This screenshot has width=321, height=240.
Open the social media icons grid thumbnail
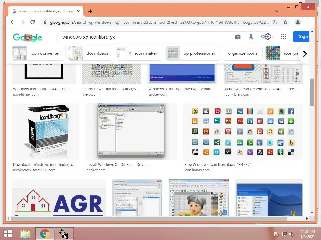pos(243,132)
